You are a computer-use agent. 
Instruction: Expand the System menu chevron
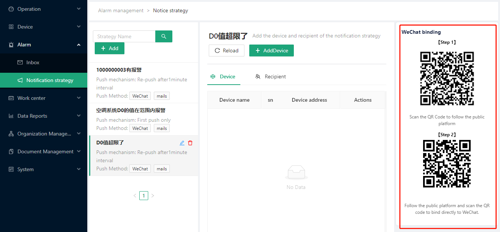pos(79,169)
